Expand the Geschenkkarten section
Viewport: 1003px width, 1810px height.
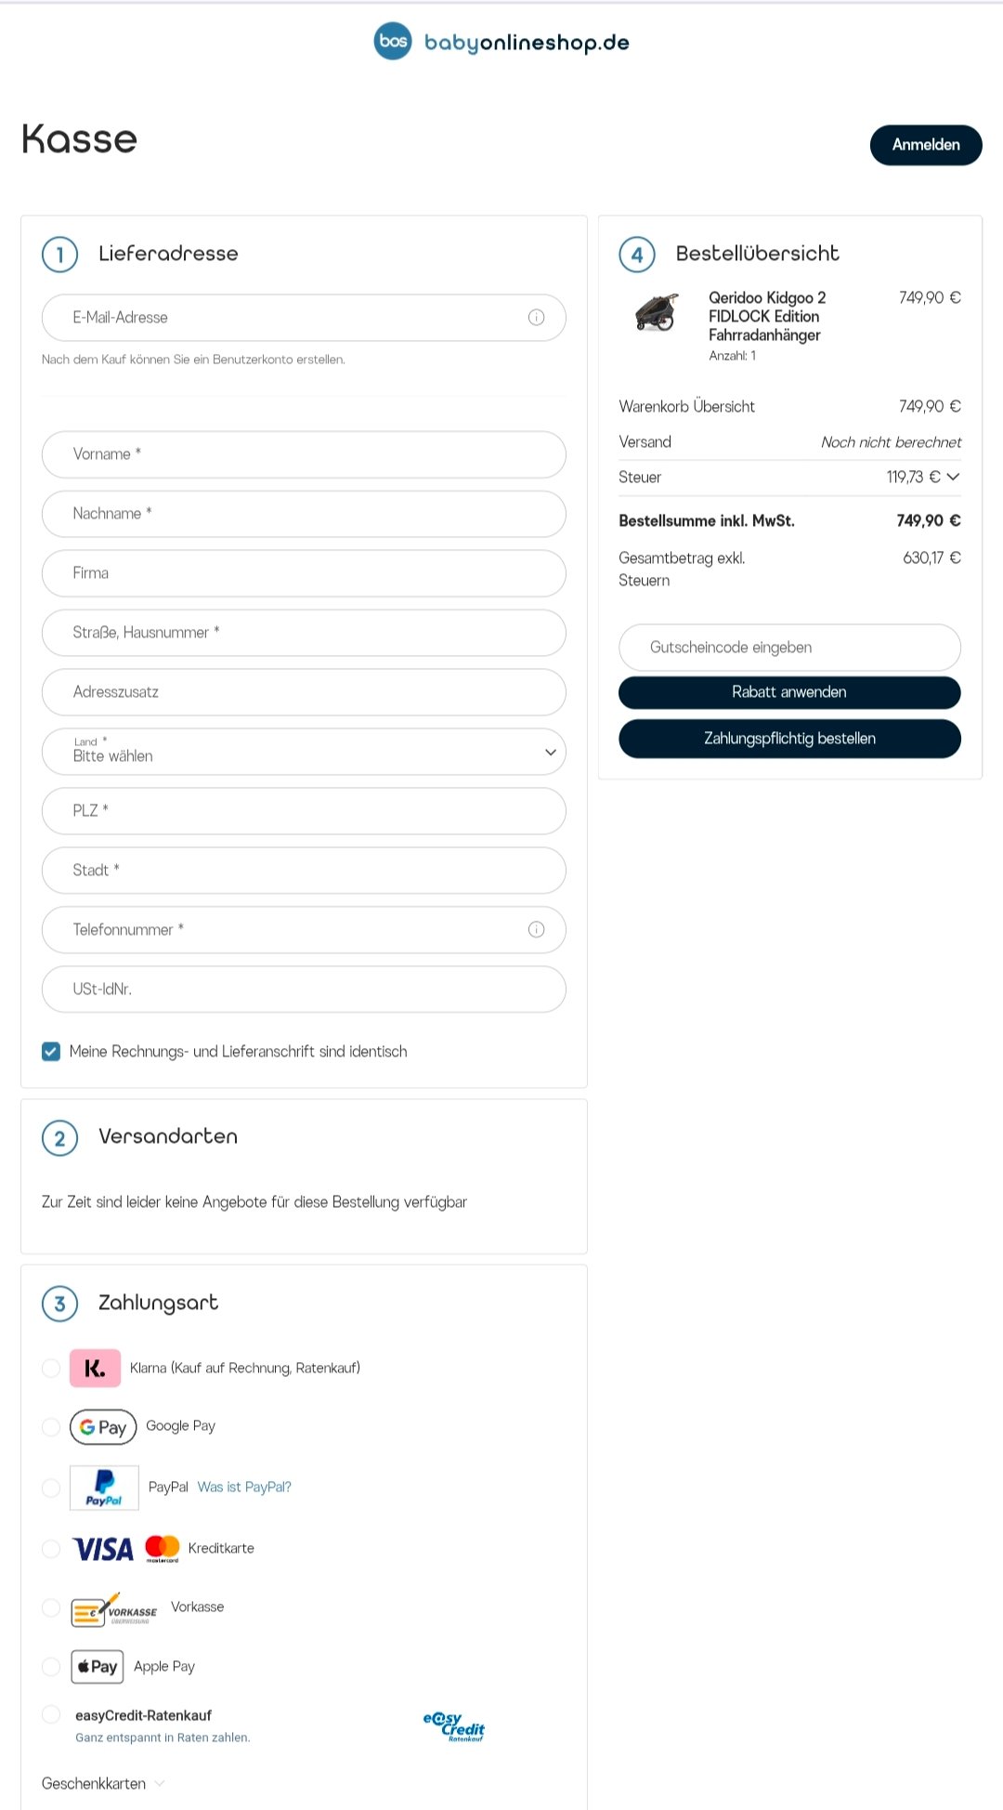(x=103, y=1784)
